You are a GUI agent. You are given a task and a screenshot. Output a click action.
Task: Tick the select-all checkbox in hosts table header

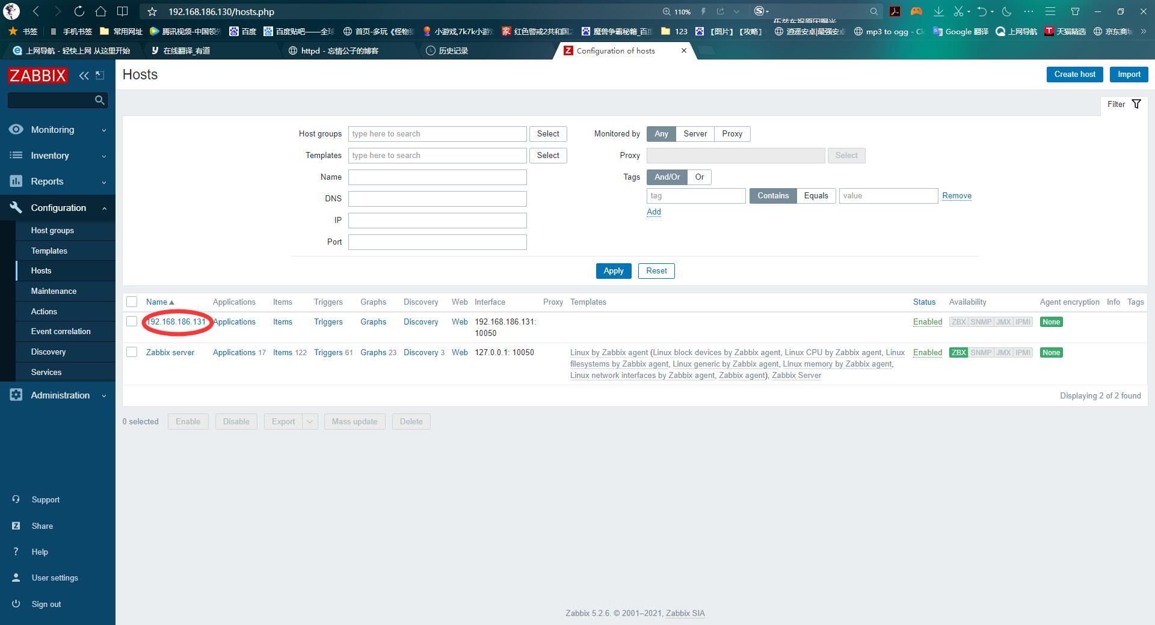(132, 302)
